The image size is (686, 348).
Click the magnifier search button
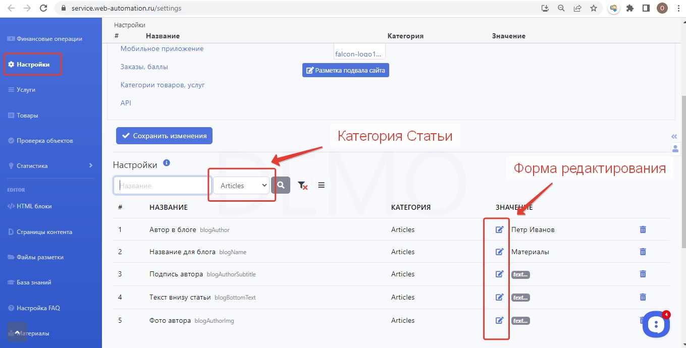pos(281,186)
